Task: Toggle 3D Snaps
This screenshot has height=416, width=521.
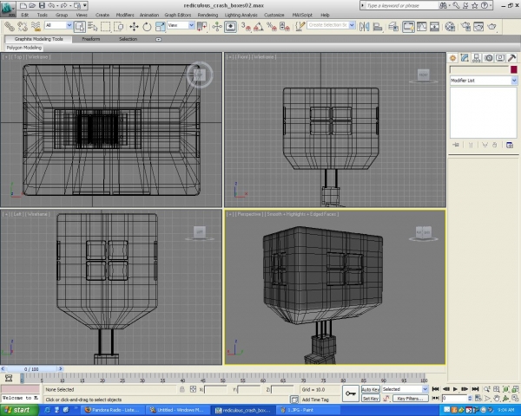Action: click(x=246, y=27)
